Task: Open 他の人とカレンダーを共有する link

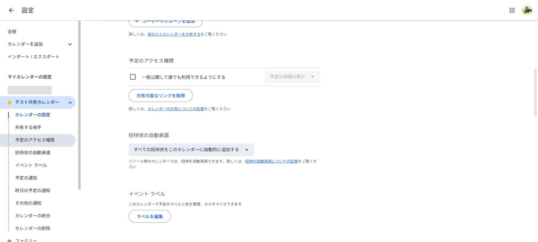Action: [174, 34]
